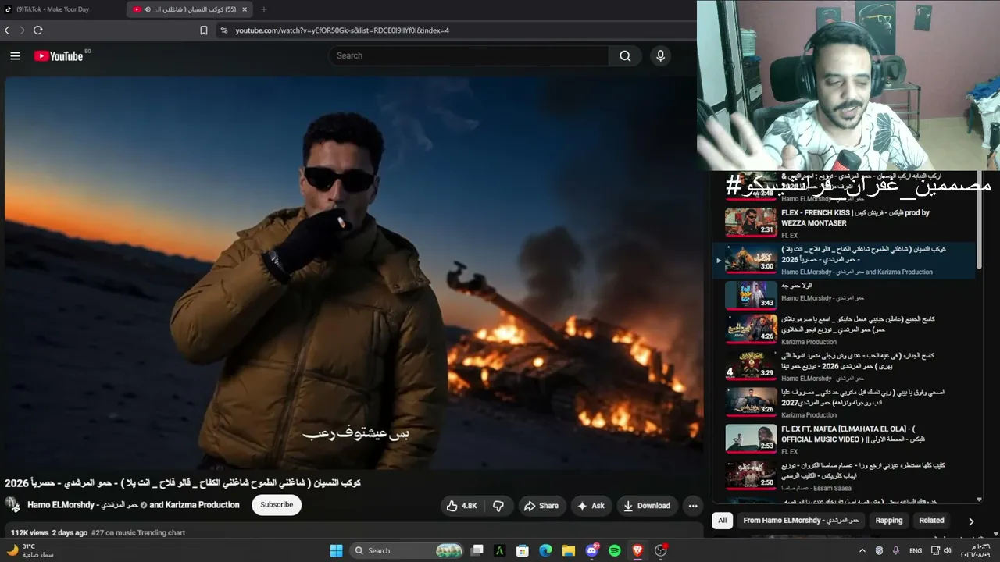Show more filter chips with right chevron
Screen dimensions: 1000x562
(971, 521)
